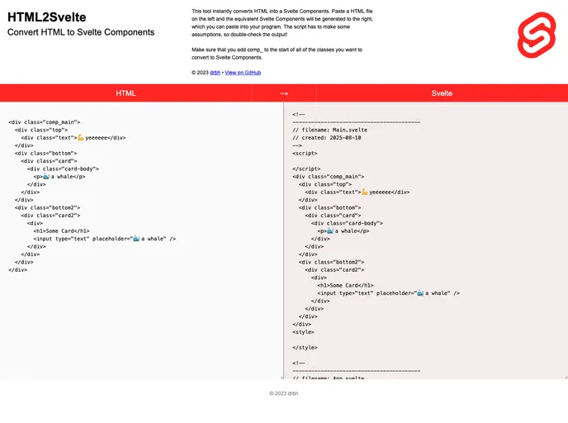Click the '<div class="card-body">' line in HTML pane

coord(63,169)
